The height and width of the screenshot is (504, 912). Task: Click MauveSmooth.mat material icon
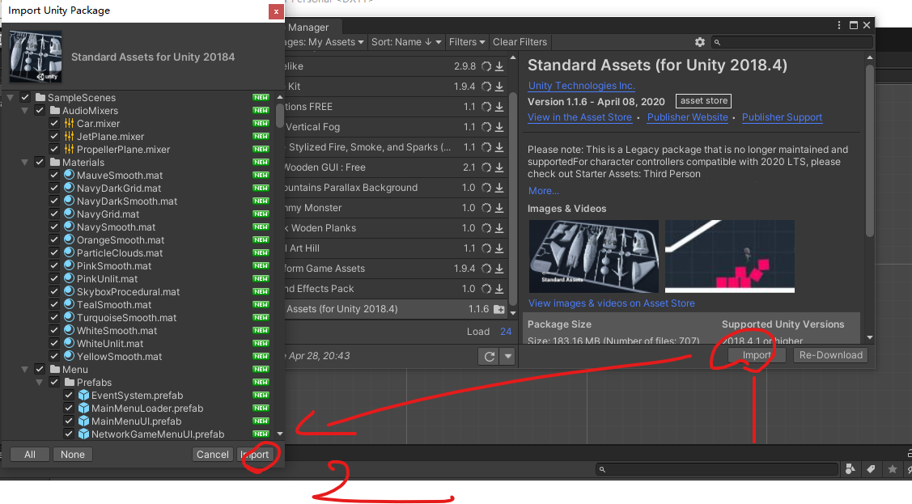tap(70, 175)
